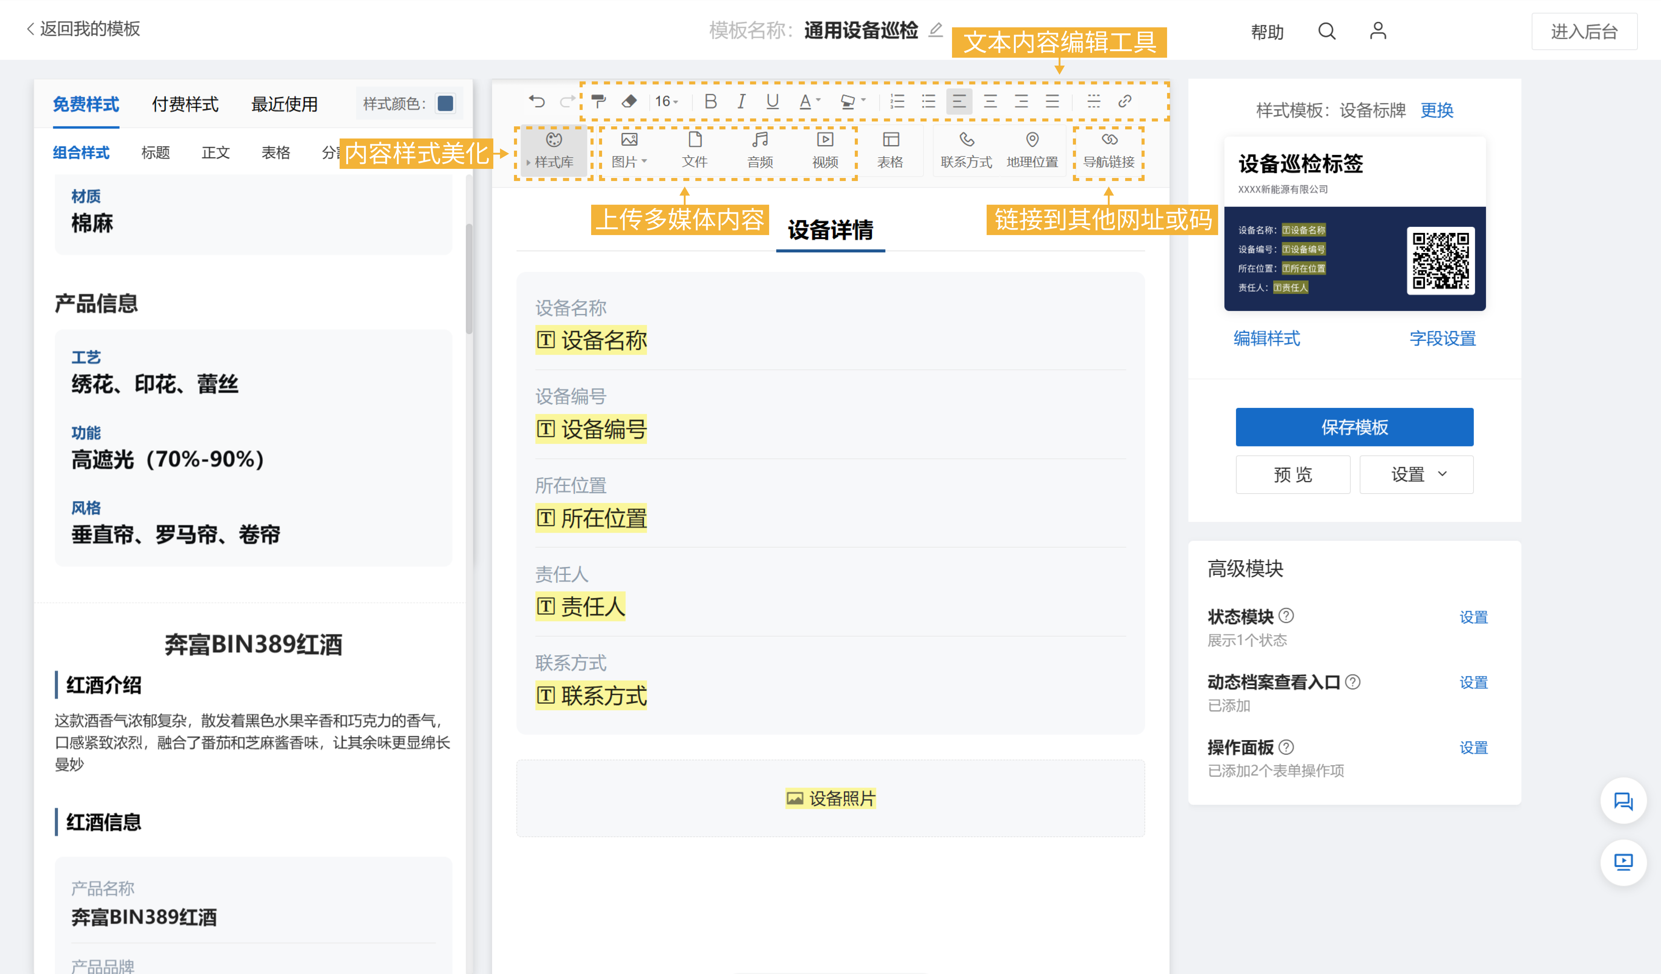
Task: Click the 文件 file upload tool
Action: pyautogui.click(x=695, y=150)
